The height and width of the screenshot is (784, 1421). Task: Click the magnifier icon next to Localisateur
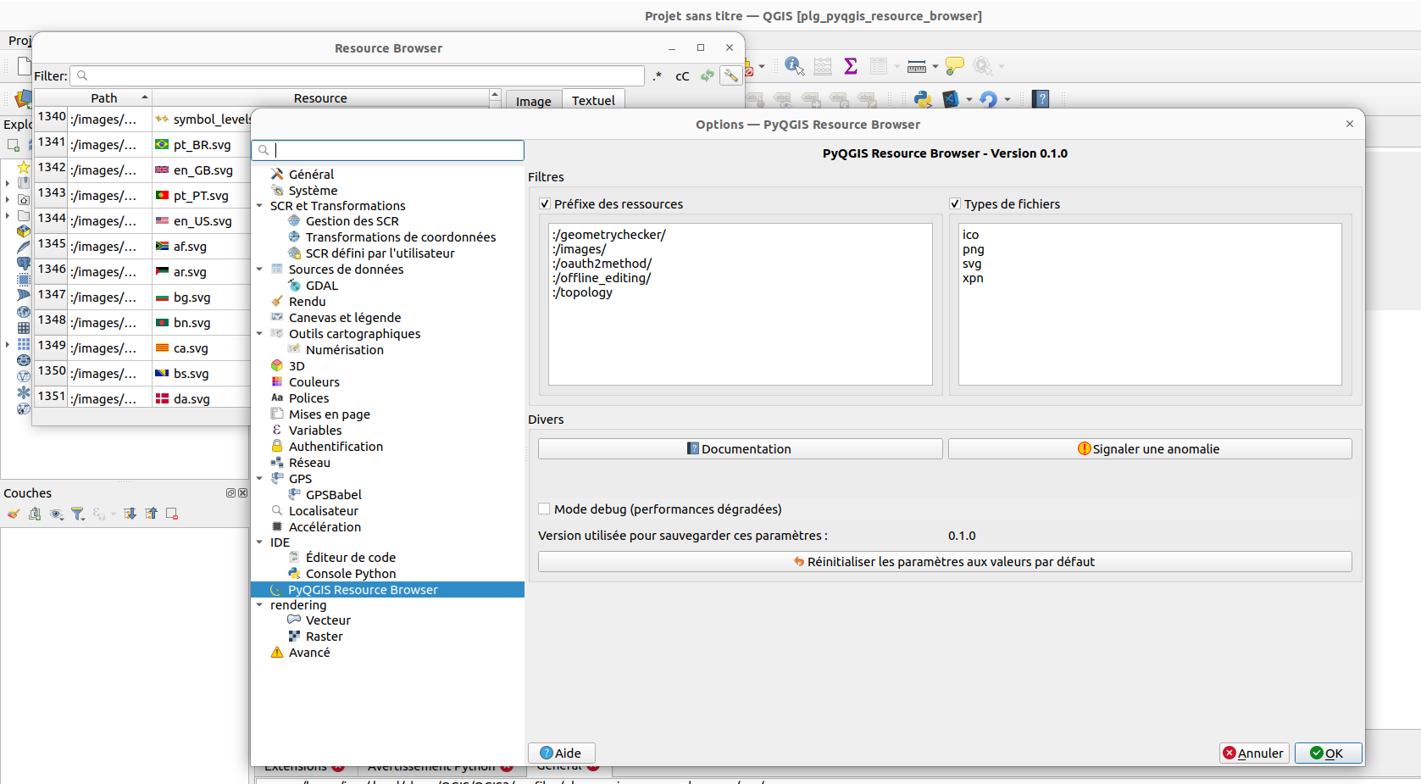[x=276, y=511]
